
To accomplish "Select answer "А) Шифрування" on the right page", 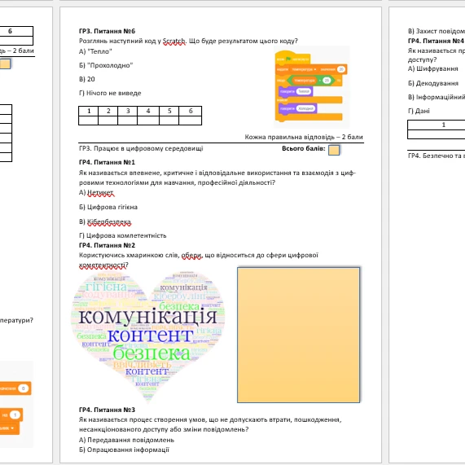I will [433, 68].
